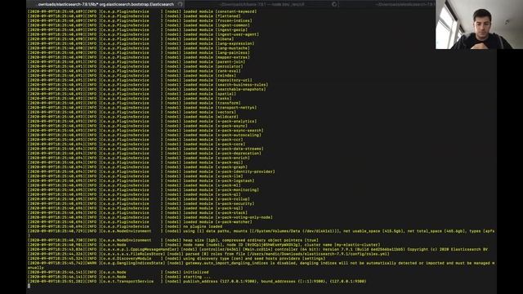This screenshot has height=294, width=523.
Task: Click the log text [kibana]
Action: [x=225, y=38]
